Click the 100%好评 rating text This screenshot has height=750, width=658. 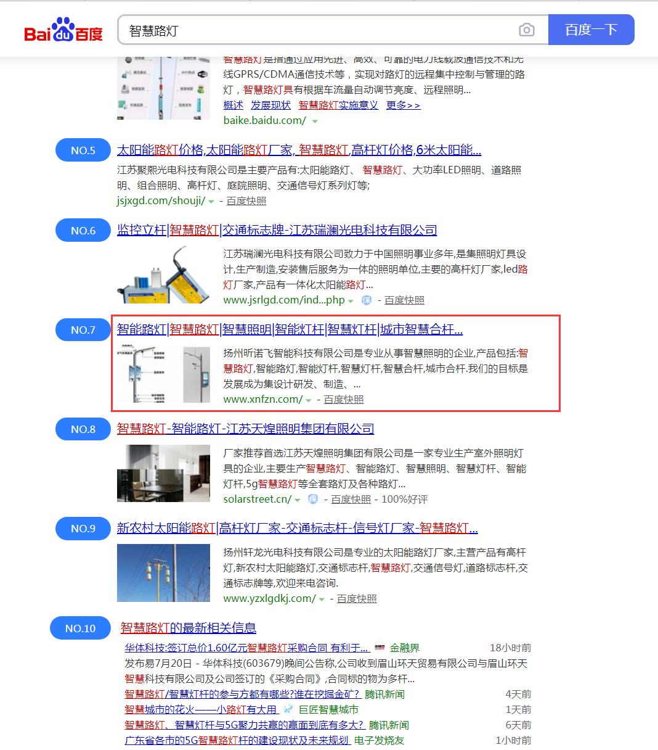point(404,499)
